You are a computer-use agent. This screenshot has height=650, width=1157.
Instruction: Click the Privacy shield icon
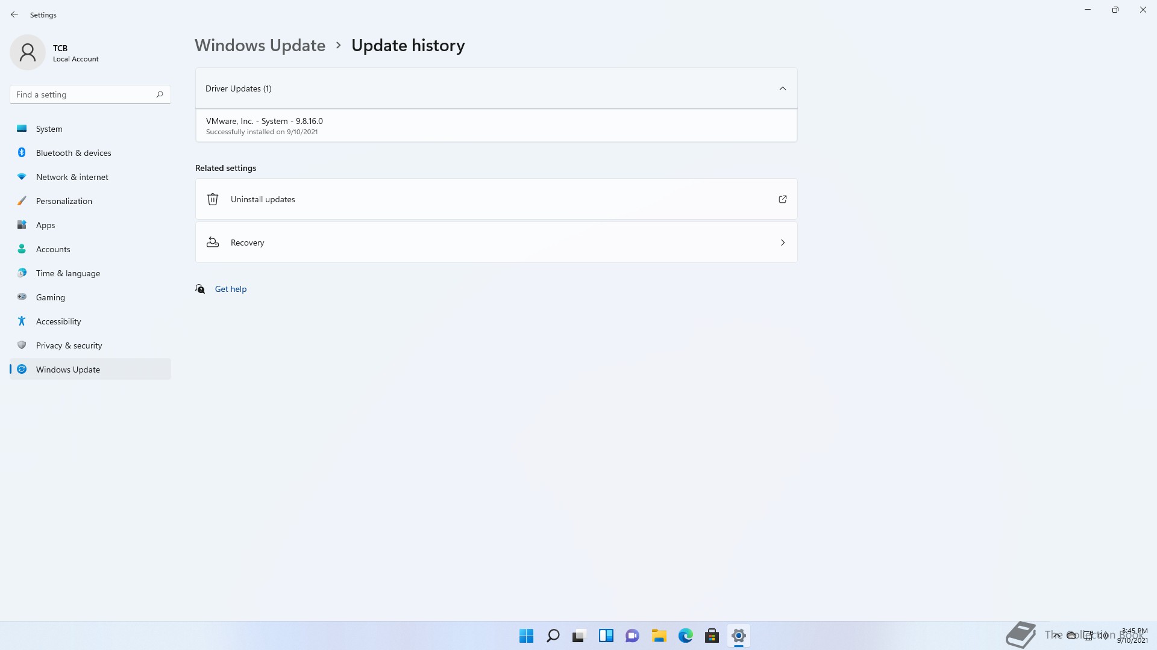point(22,345)
